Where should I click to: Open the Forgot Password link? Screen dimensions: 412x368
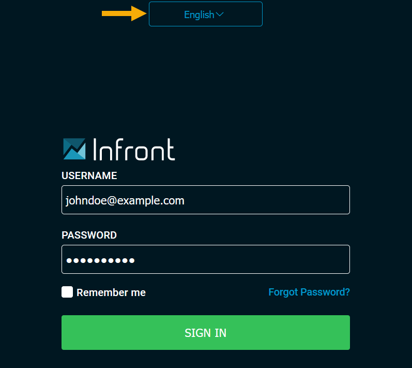(x=309, y=292)
